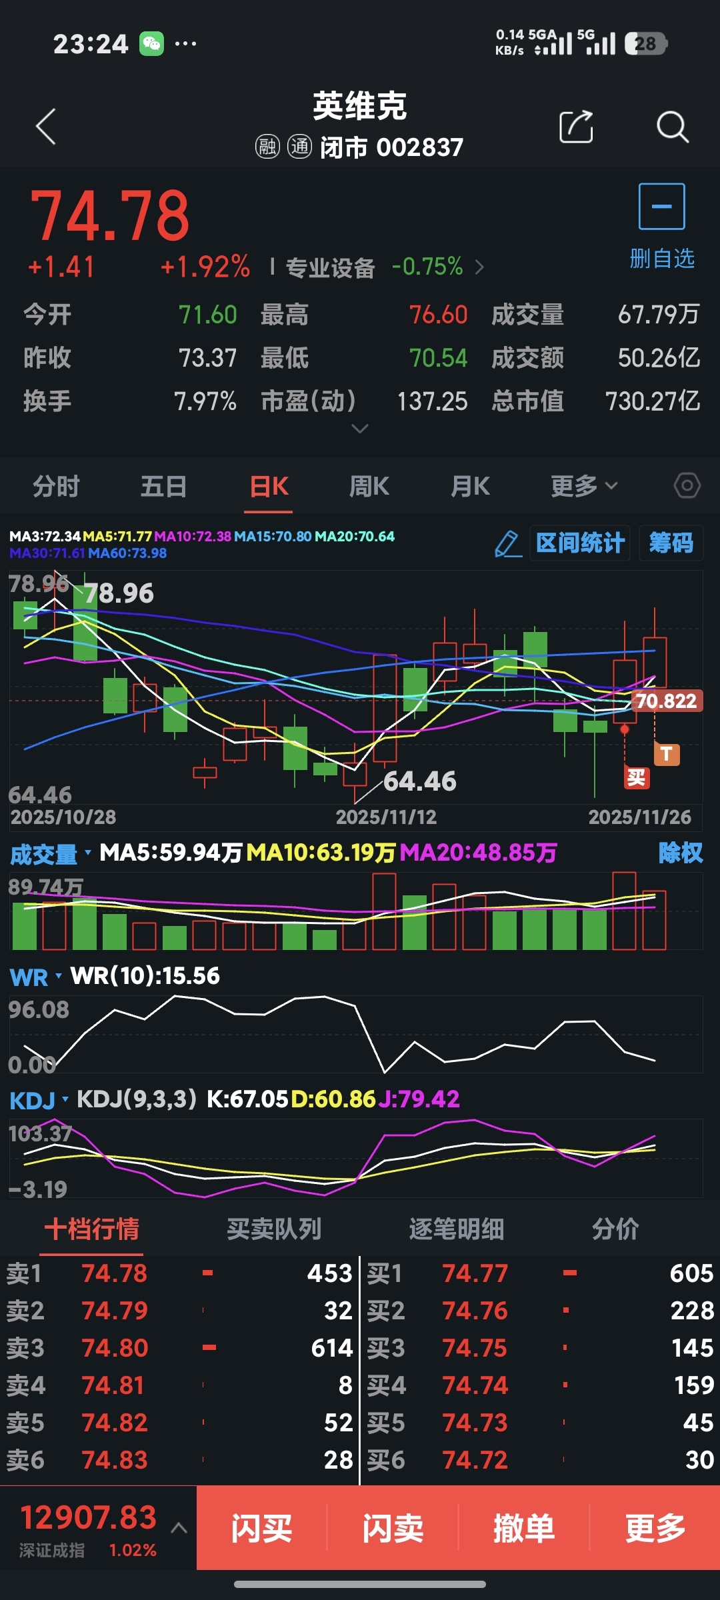
Task: Select the pencil drawing tool
Action: coord(508,543)
